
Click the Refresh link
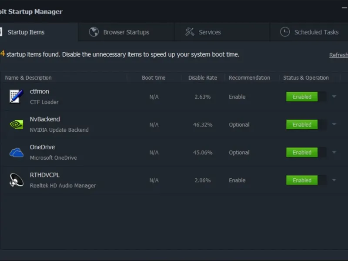point(338,55)
